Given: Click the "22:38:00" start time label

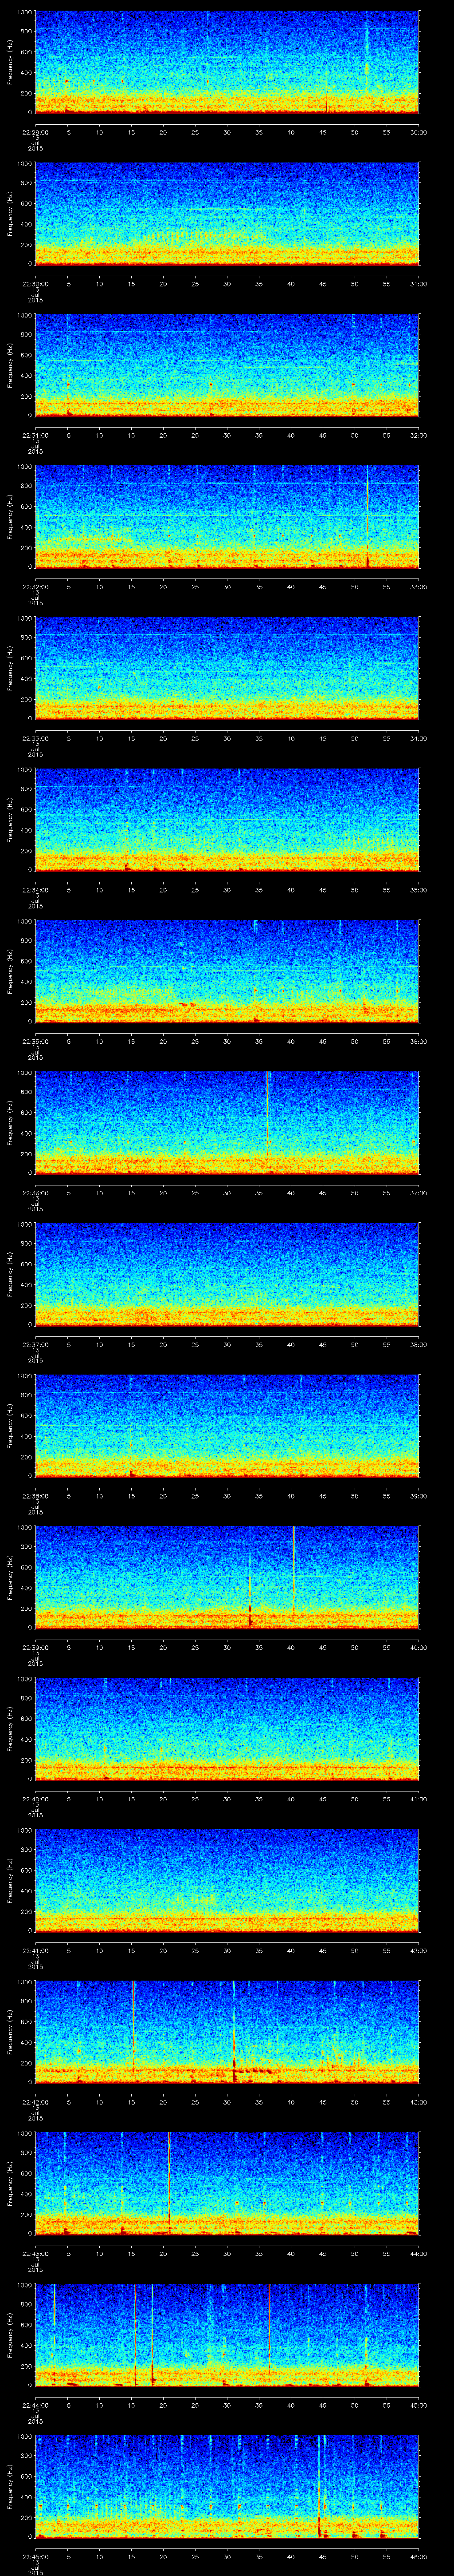Looking at the screenshot, I should pyautogui.click(x=36, y=1496).
